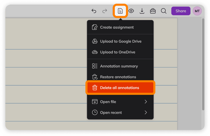The height and width of the screenshot is (136, 210).
Task: Open the document menu icon
Action: pos(120,11)
